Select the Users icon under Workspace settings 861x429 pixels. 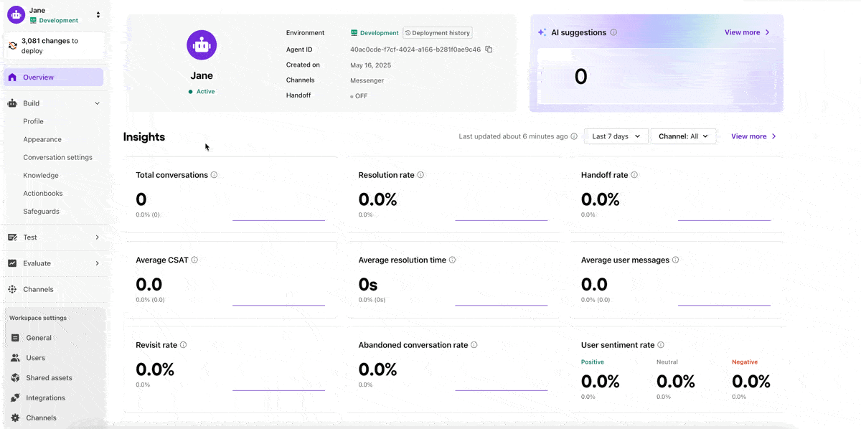coord(15,357)
